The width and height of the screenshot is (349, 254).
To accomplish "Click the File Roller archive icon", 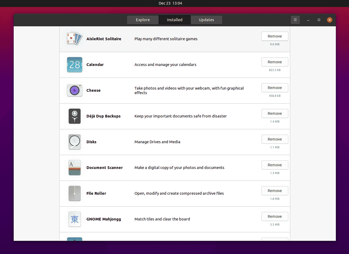I will tap(75, 193).
